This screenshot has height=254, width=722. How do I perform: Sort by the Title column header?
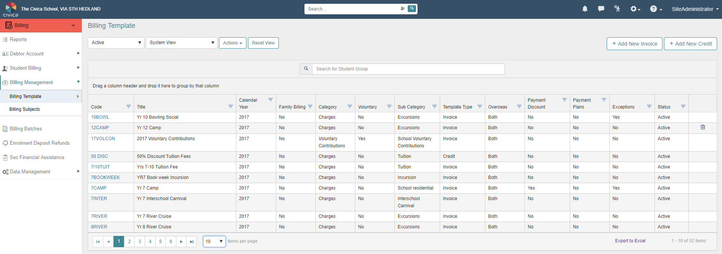click(141, 107)
